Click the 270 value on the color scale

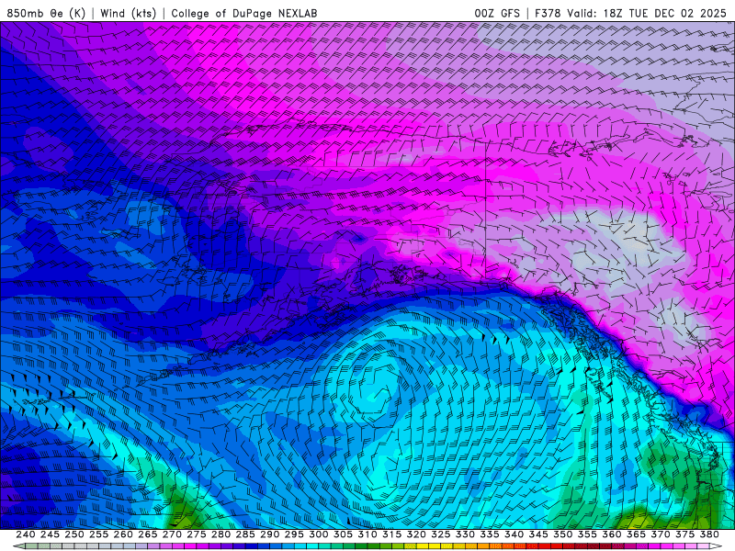172,534
